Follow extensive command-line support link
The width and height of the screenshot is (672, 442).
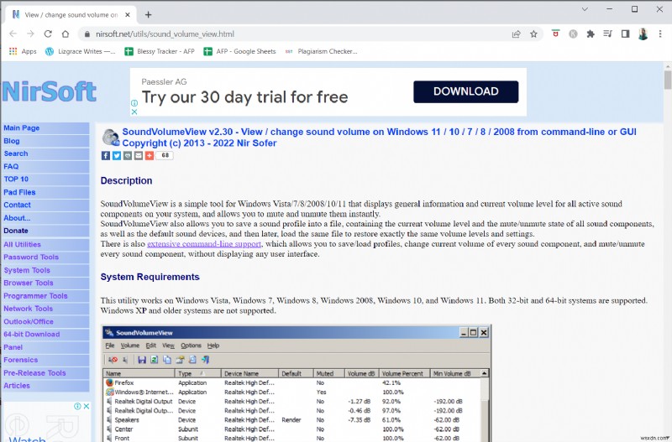pos(204,244)
